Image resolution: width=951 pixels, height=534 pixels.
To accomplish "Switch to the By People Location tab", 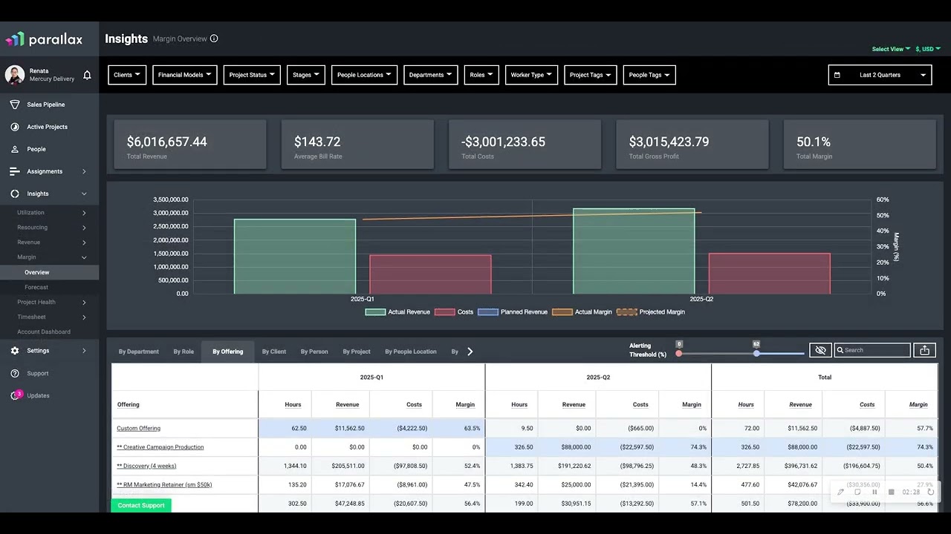I will (411, 352).
